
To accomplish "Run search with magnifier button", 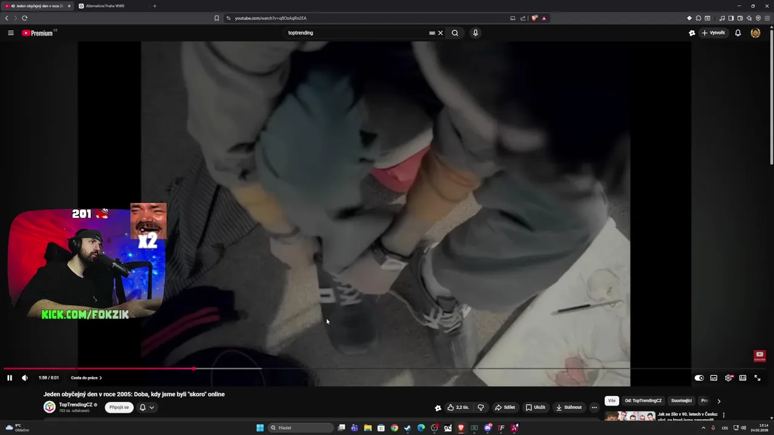I will point(455,33).
